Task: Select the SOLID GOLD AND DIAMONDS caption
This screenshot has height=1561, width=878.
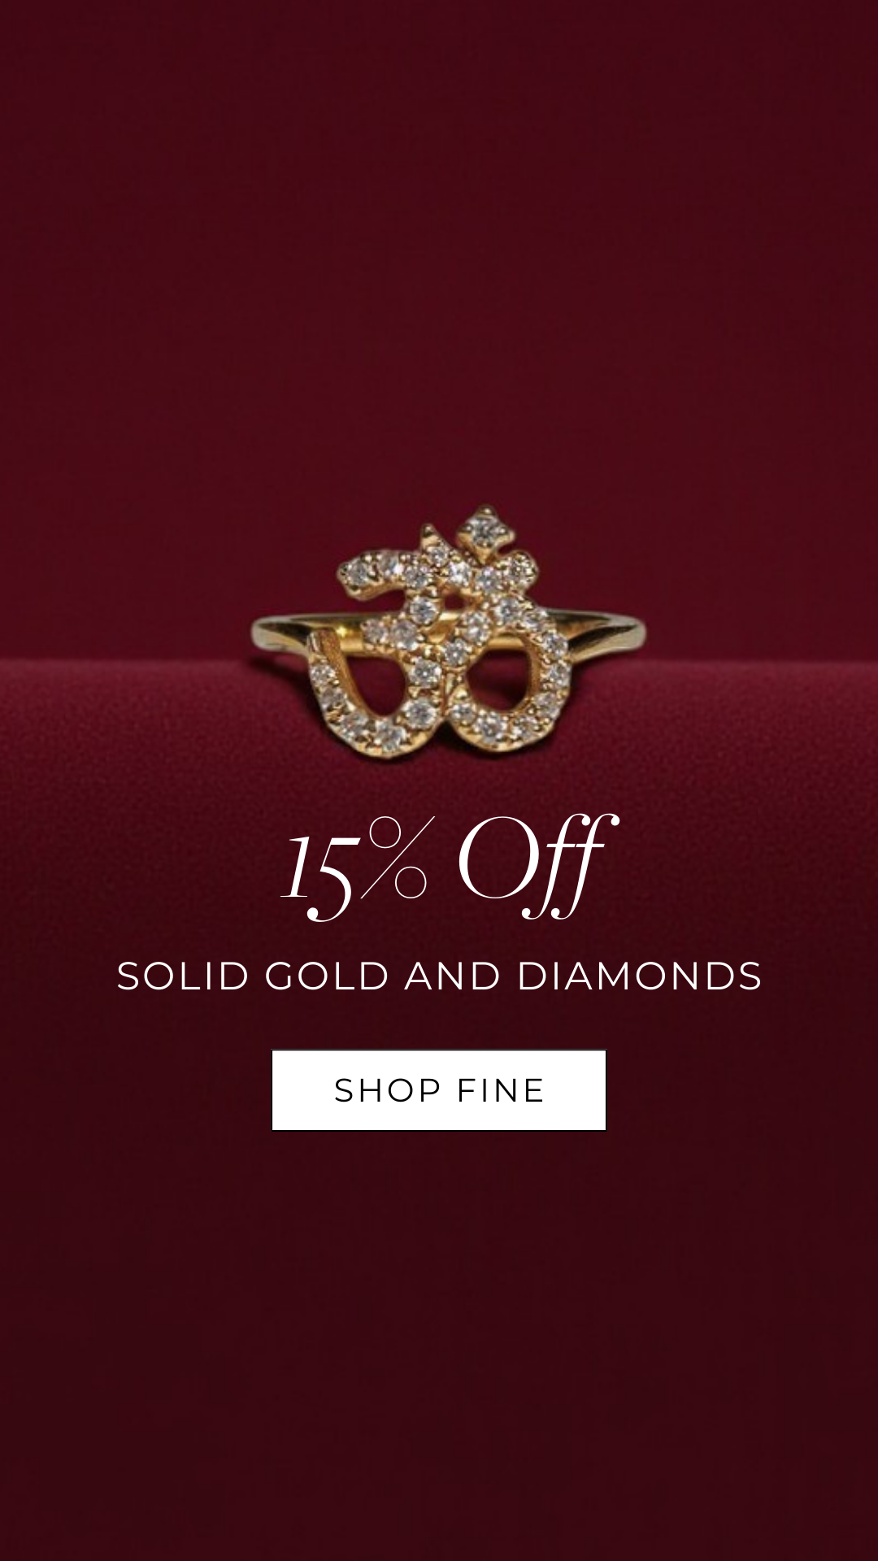Action: (439, 976)
